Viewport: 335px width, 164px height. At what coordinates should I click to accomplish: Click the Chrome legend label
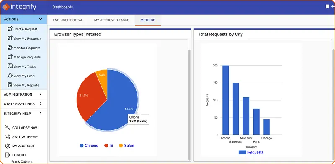point(91,146)
